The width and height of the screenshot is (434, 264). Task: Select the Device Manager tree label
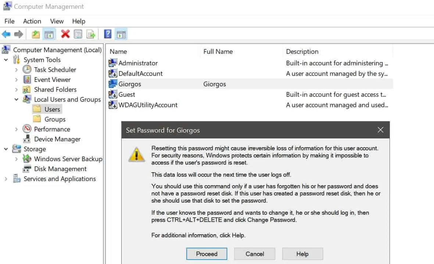[x=57, y=139]
